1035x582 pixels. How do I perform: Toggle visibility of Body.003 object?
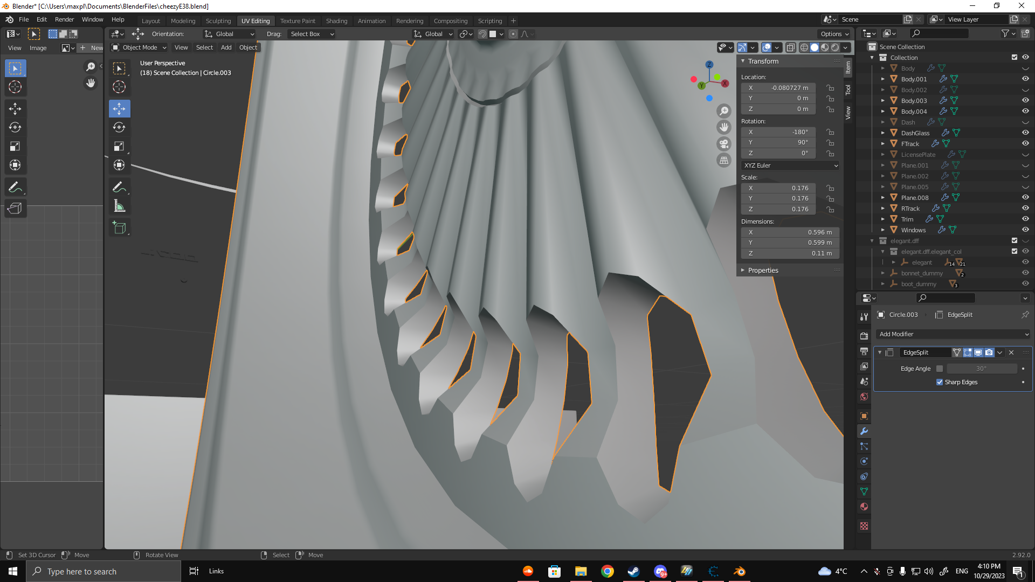click(x=1025, y=100)
